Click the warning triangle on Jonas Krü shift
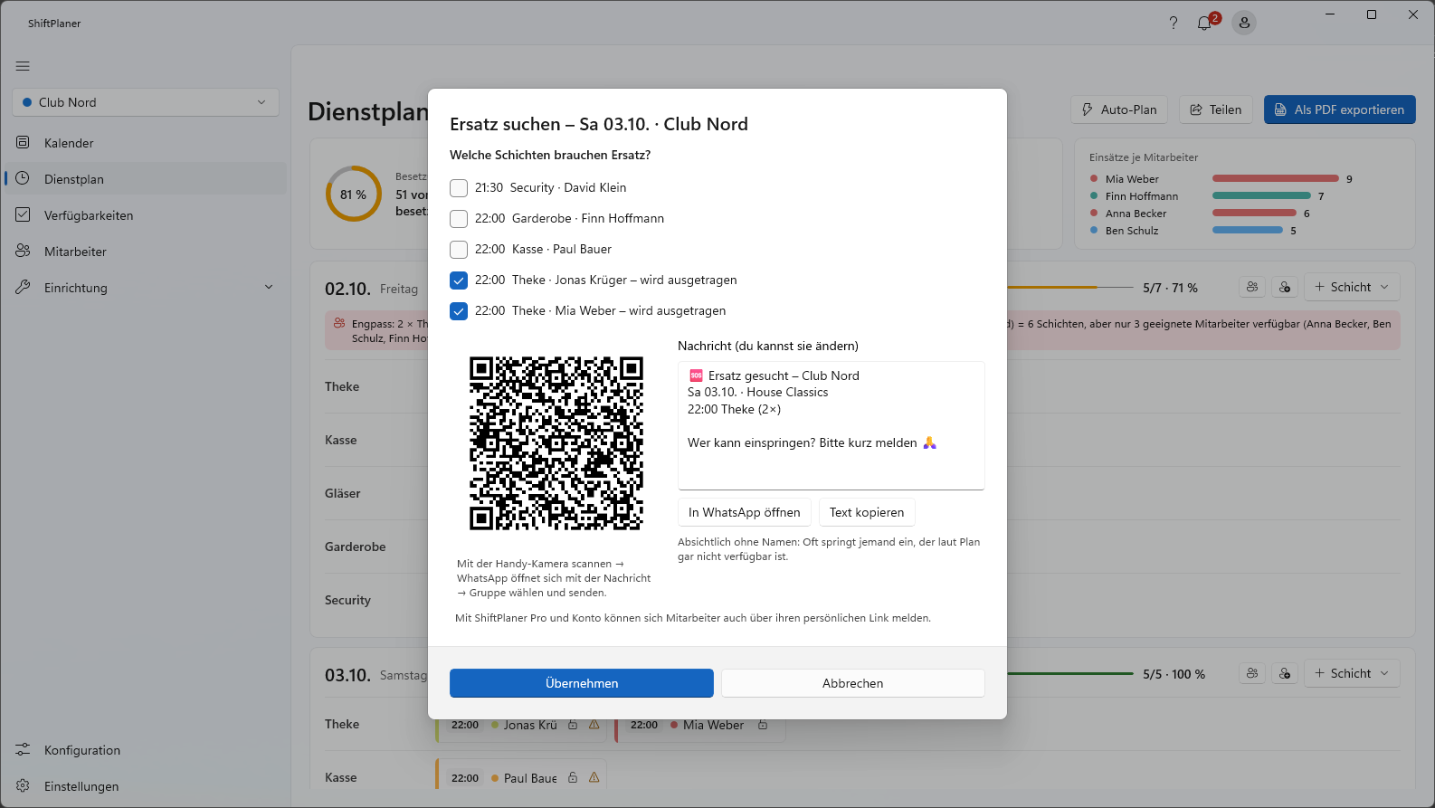1435x808 pixels. coord(594,725)
